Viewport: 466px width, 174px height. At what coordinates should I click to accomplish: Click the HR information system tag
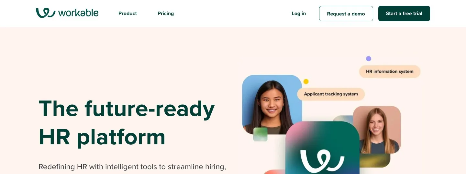click(x=390, y=72)
